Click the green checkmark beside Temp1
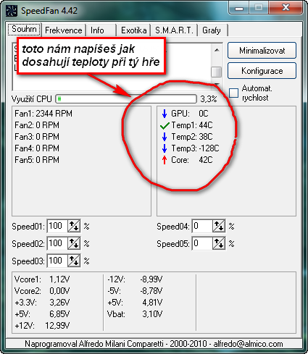 [165, 125]
